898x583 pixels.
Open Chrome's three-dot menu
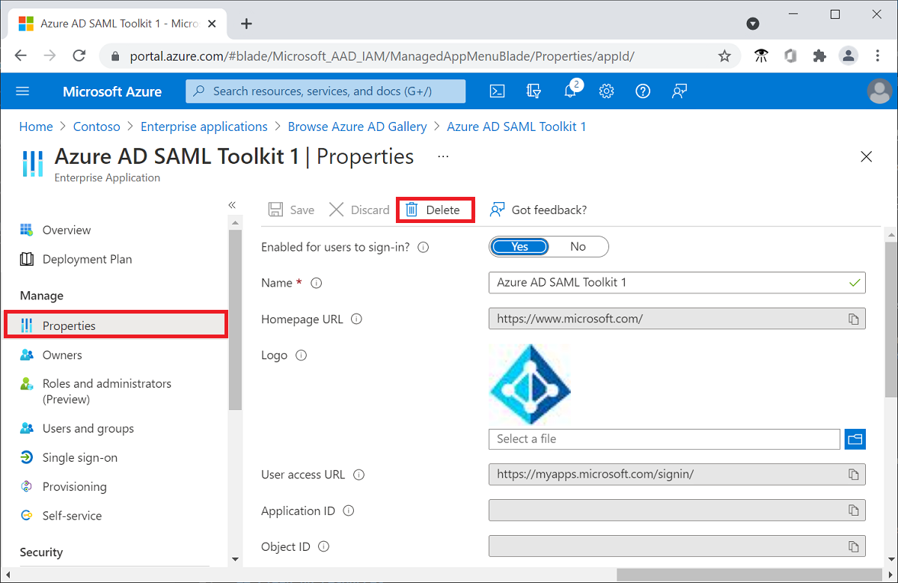point(878,56)
